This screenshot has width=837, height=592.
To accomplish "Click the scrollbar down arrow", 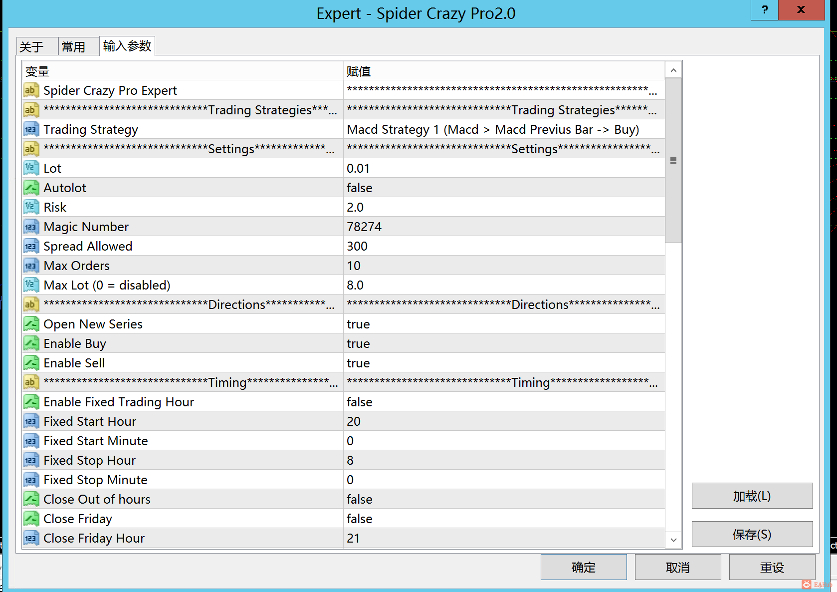I will pyautogui.click(x=673, y=540).
